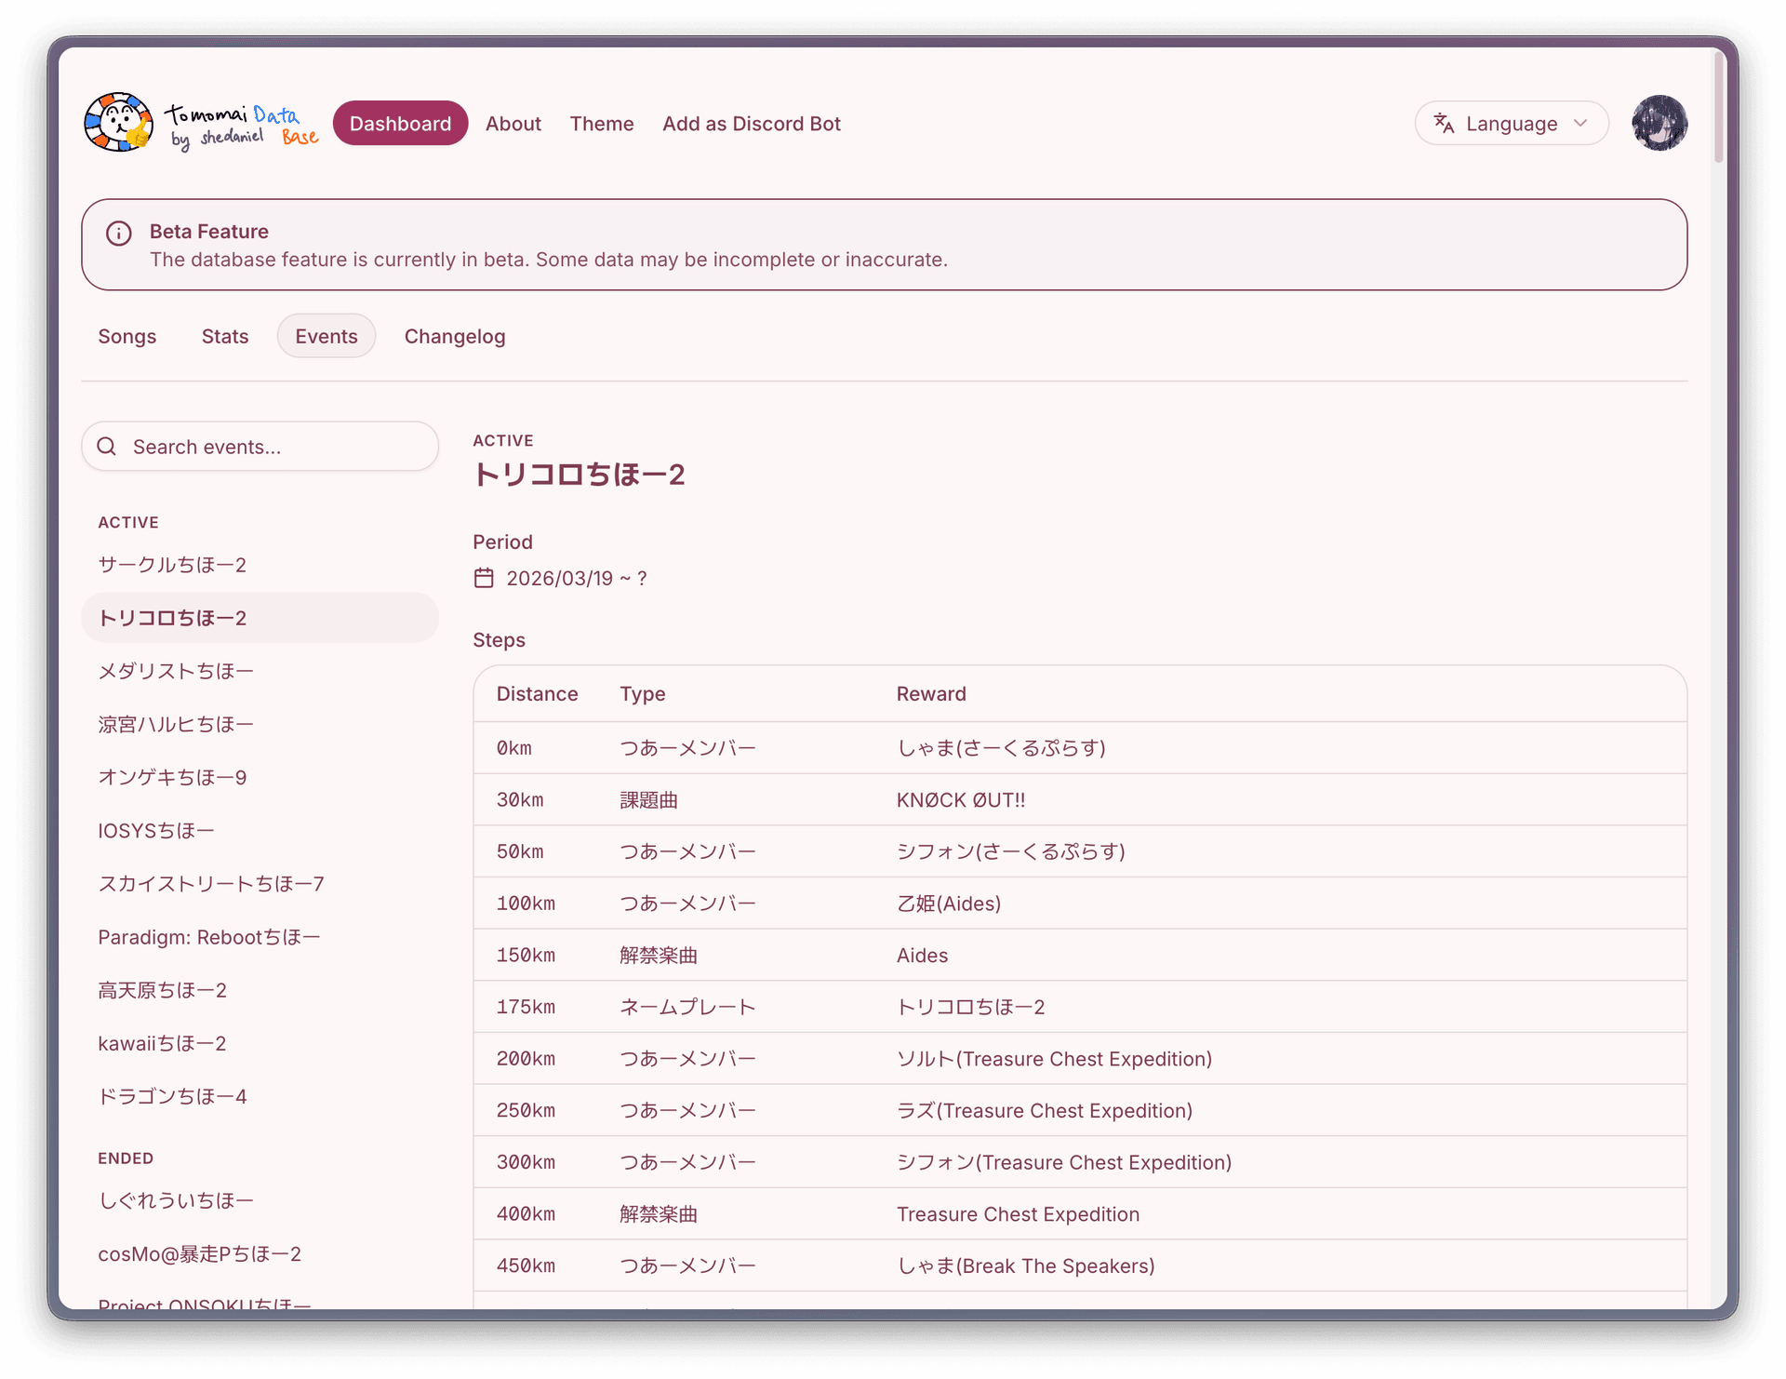
Task: Select the kawaiiちほー2 event
Action: pos(162,1043)
